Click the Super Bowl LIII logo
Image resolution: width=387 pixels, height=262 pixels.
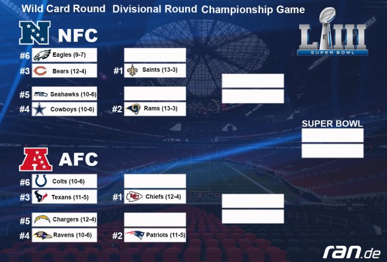332,31
